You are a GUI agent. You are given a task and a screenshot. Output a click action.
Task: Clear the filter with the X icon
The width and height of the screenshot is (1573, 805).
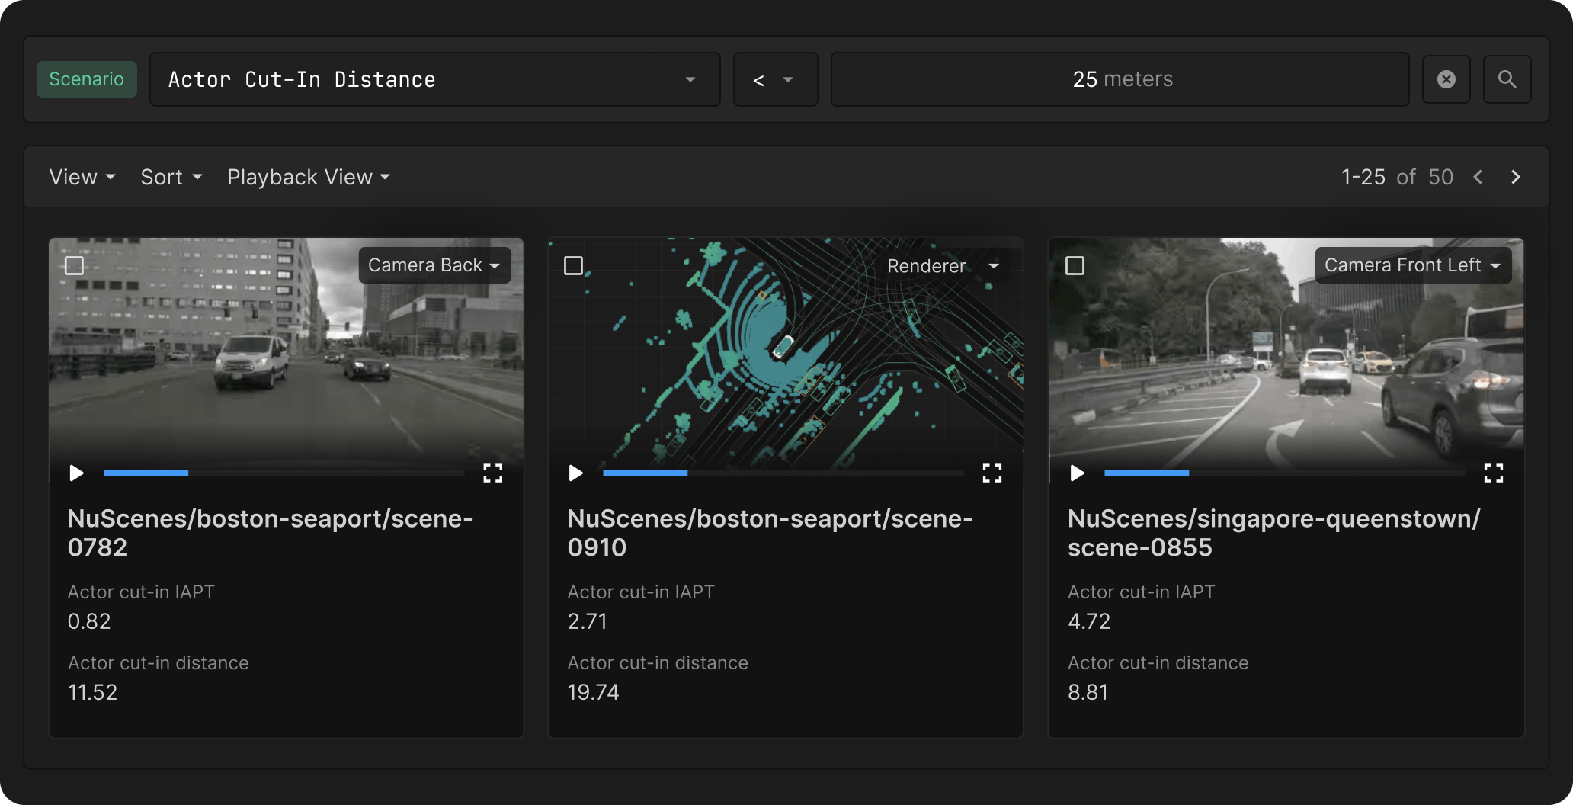pyautogui.click(x=1446, y=79)
